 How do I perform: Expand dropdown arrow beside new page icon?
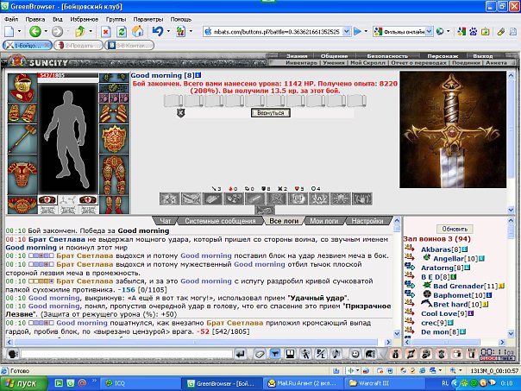point(19,32)
